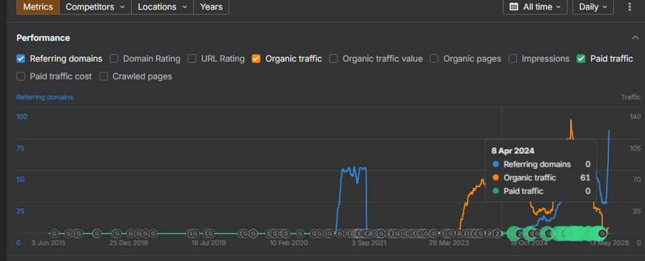Screen dimensions: 645x261
Task: Enable the Crawled pages checkbox
Action: click(x=104, y=76)
